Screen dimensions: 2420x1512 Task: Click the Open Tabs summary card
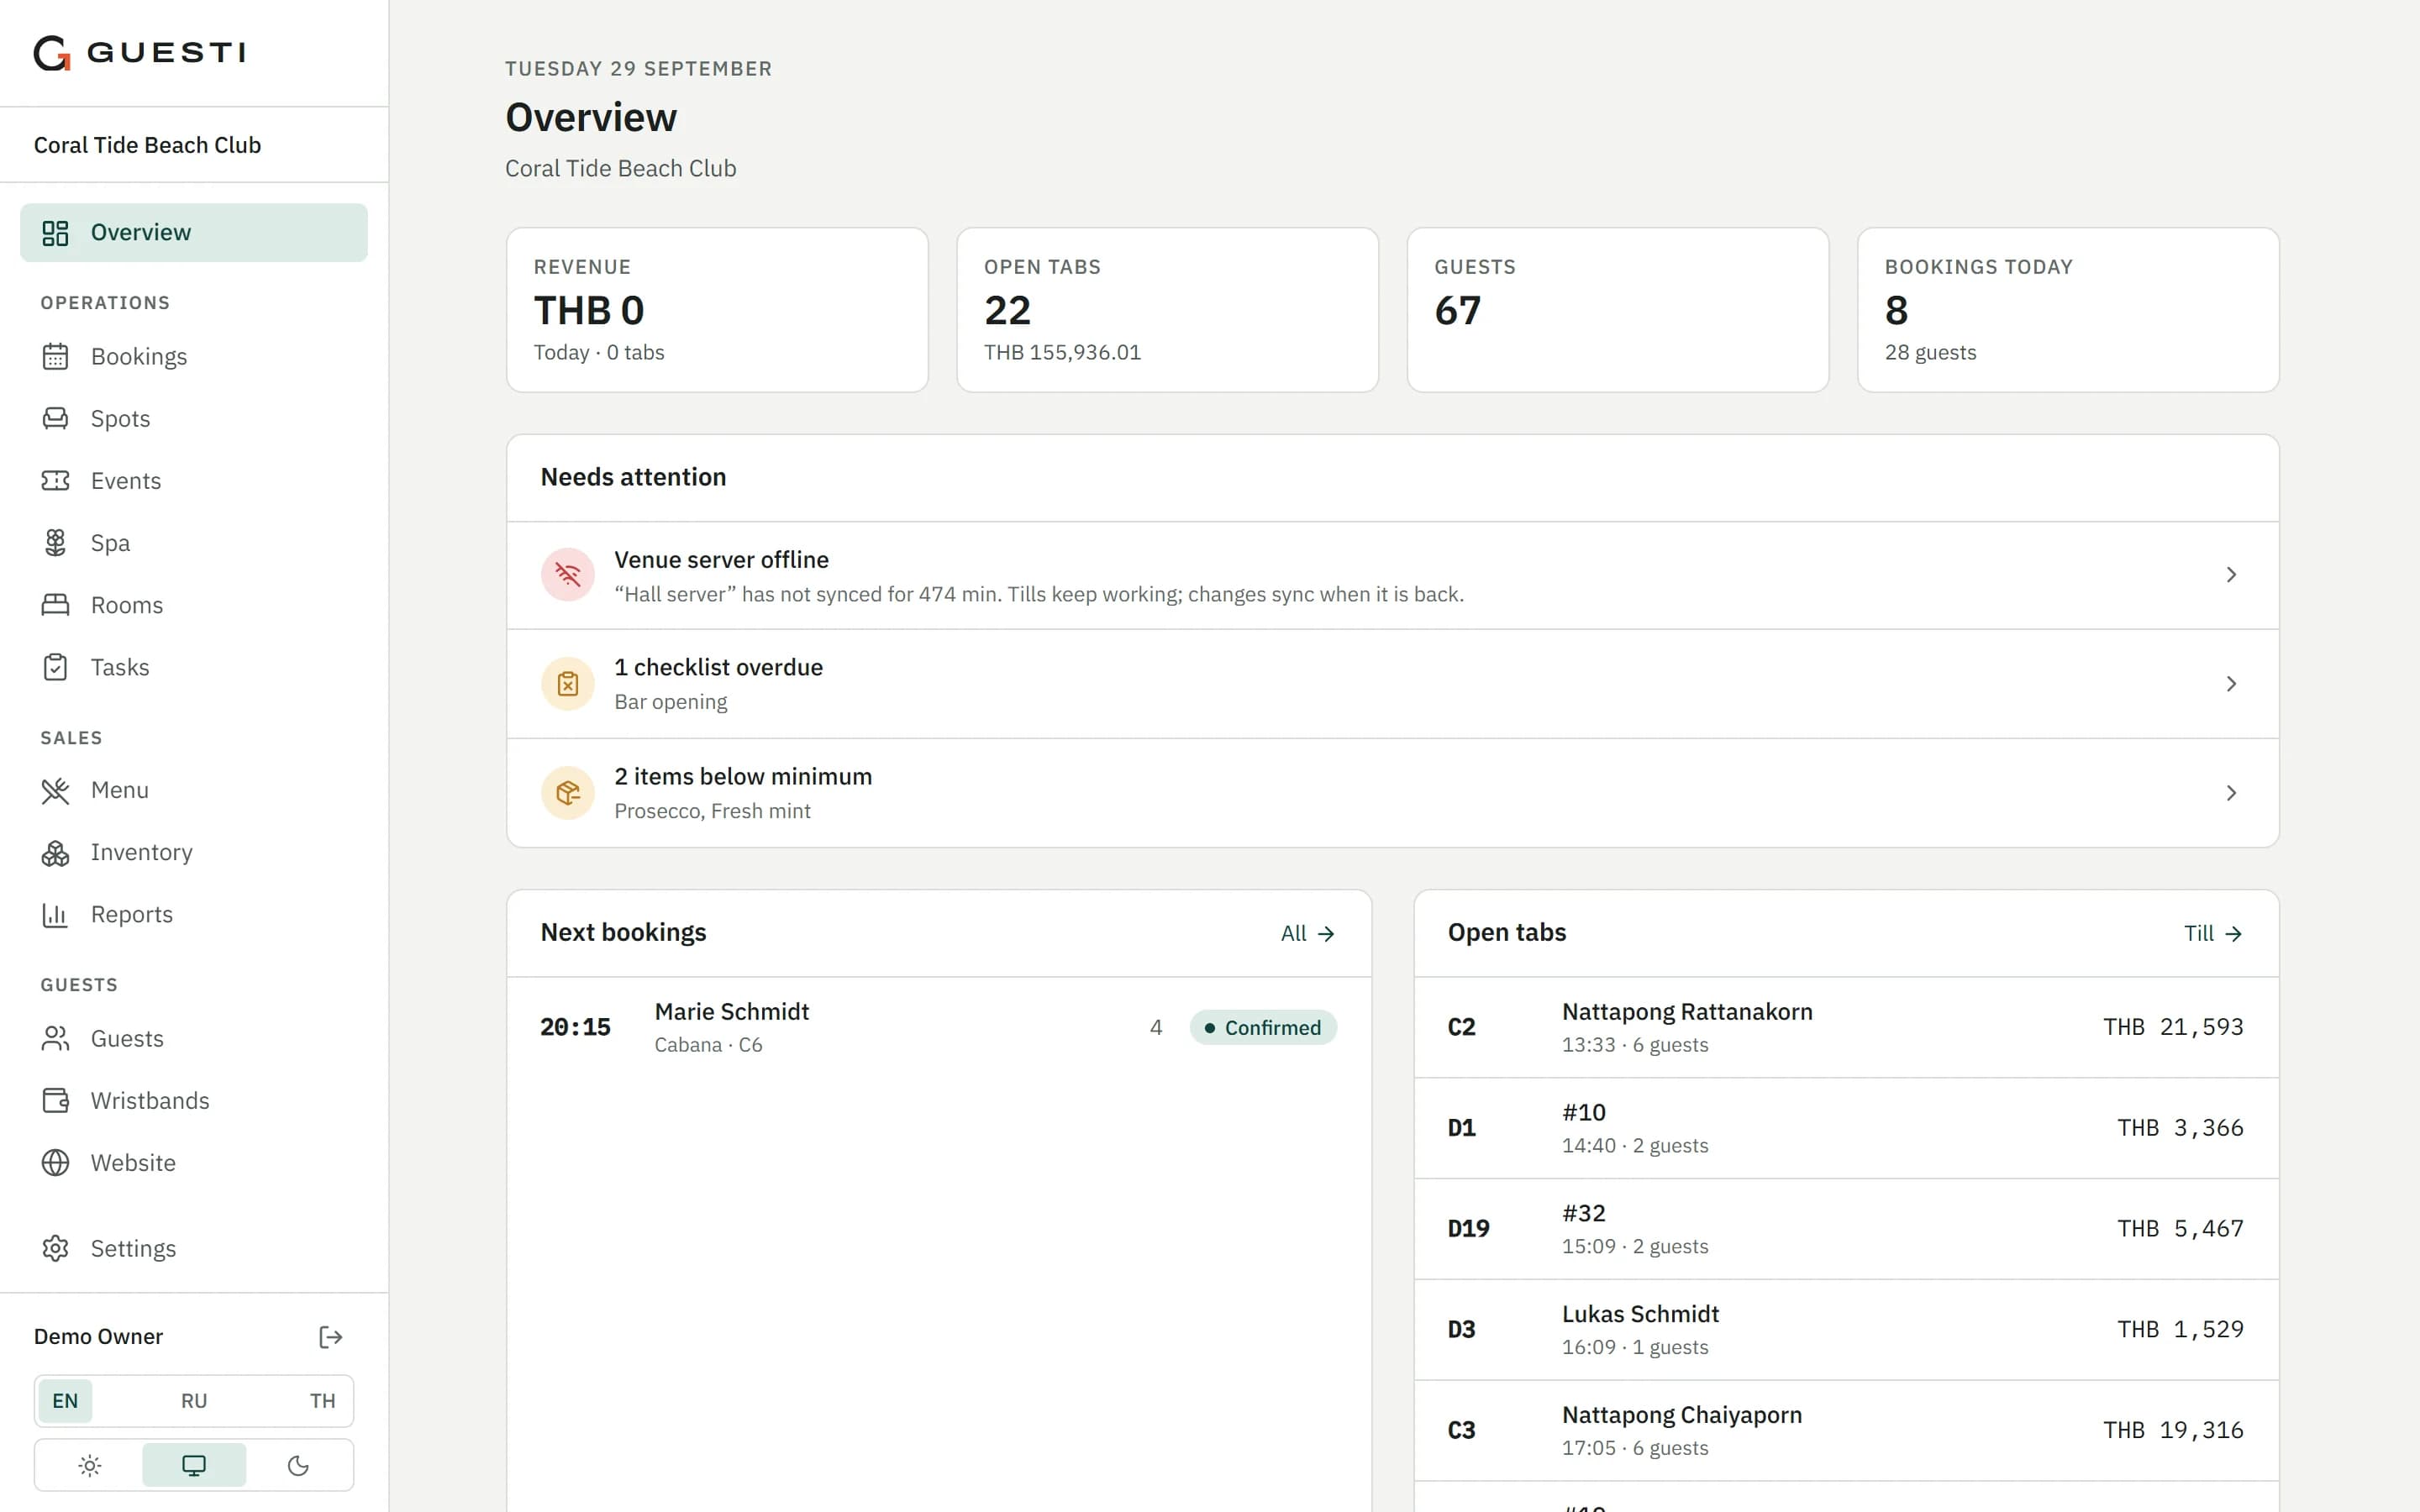point(1167,310)
